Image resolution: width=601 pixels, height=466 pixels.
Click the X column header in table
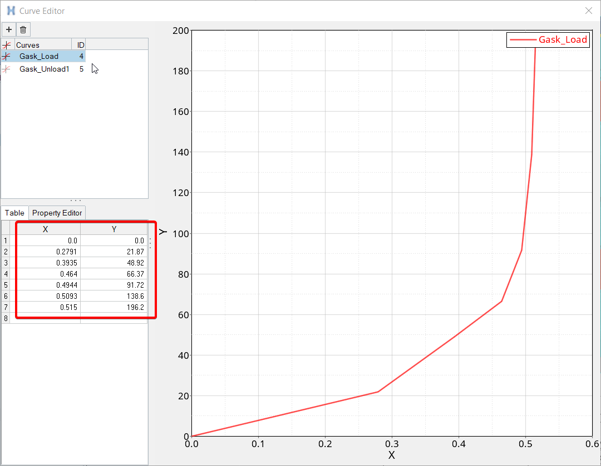(46, 229)
